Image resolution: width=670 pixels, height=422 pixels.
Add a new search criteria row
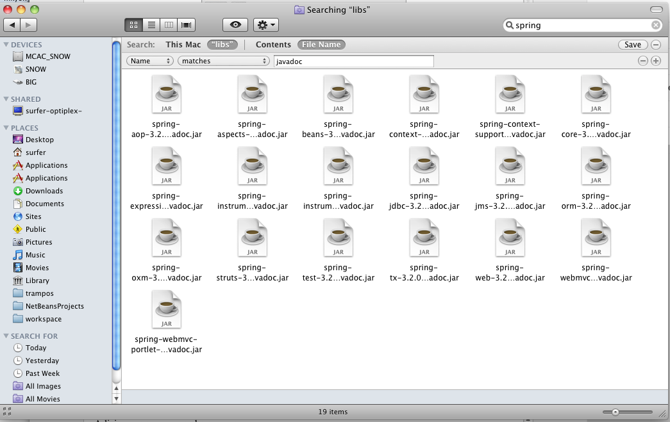pyautogui.click(x=656, y=61)
